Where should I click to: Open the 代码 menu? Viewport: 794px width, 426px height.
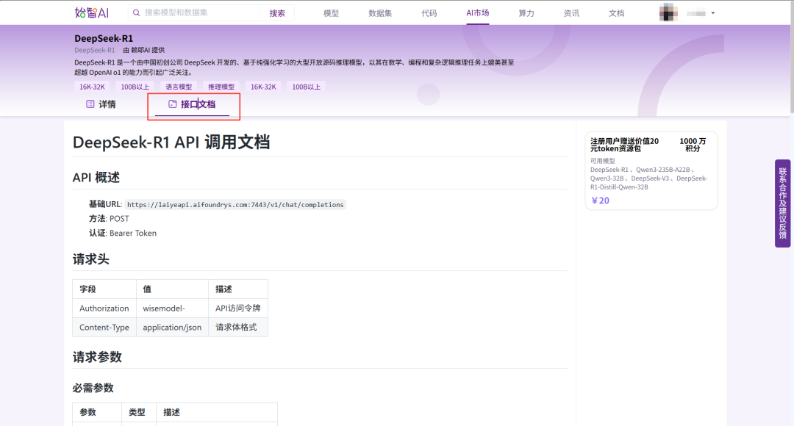(x=429, y=13)
